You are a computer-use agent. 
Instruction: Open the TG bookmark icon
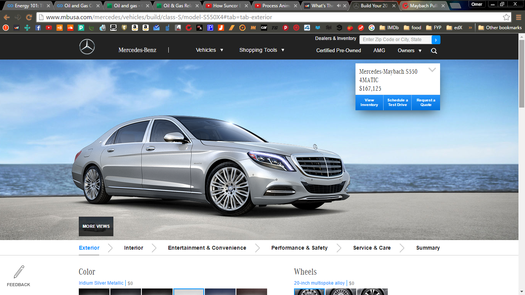point(275,28)
